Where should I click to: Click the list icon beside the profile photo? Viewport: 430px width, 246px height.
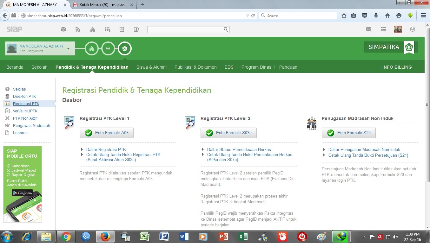(x=383, y=29)
